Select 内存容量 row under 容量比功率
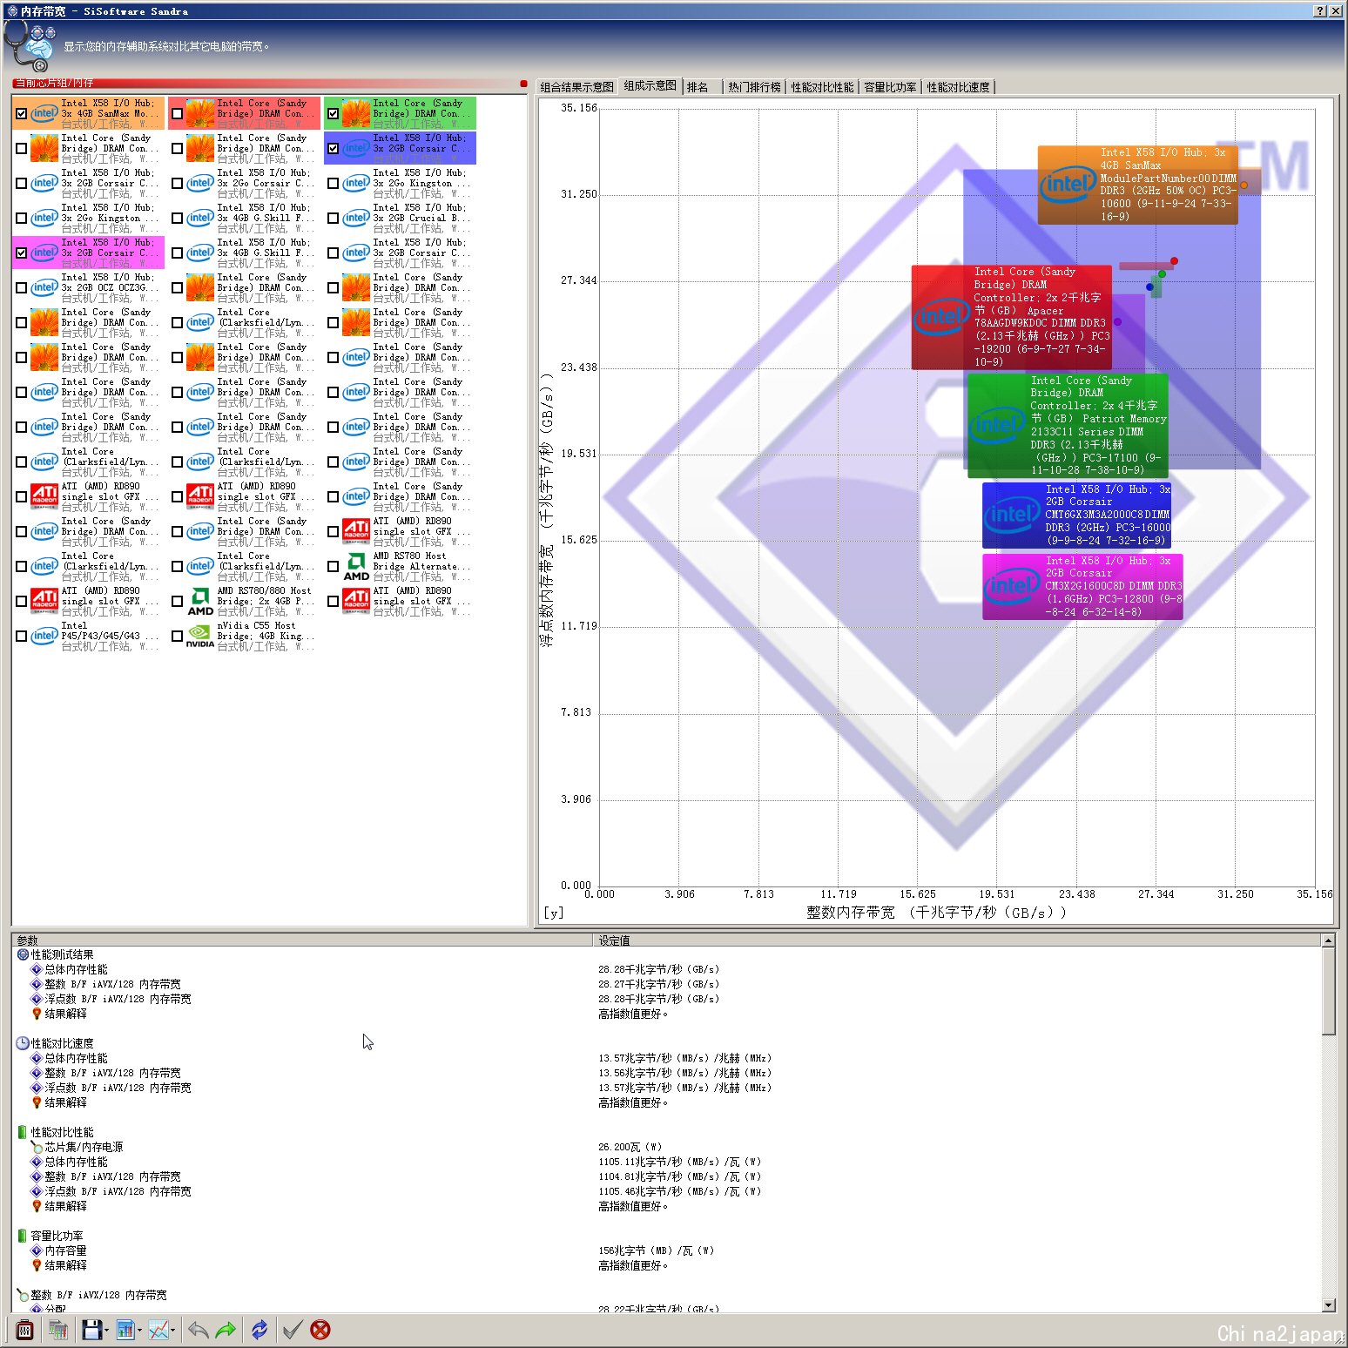Screen dimensions: 1348x1348 (x=65, y=1250)
